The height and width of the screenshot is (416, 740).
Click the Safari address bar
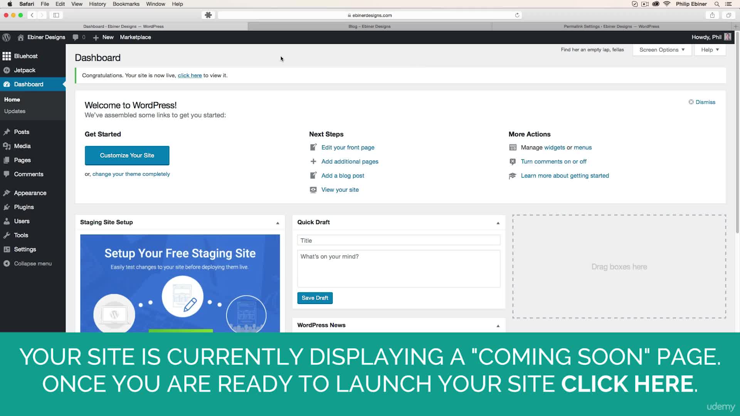point(370,15)
